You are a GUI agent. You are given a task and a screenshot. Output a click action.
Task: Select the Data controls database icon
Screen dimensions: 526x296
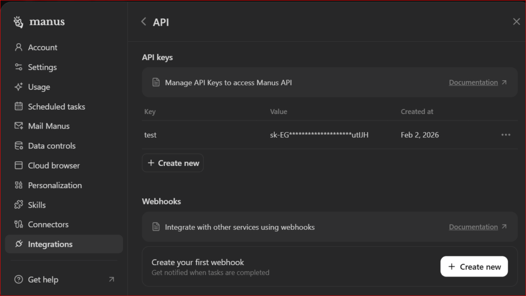(18, 146)
